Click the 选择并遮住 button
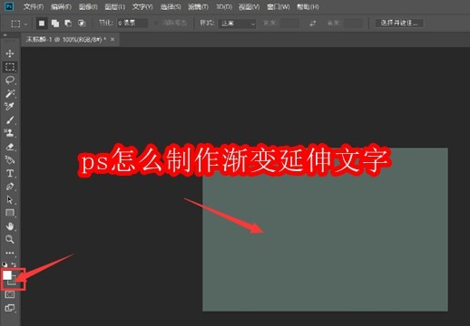The height and width of the screenshot is (326, 470). tap(399, 23)
